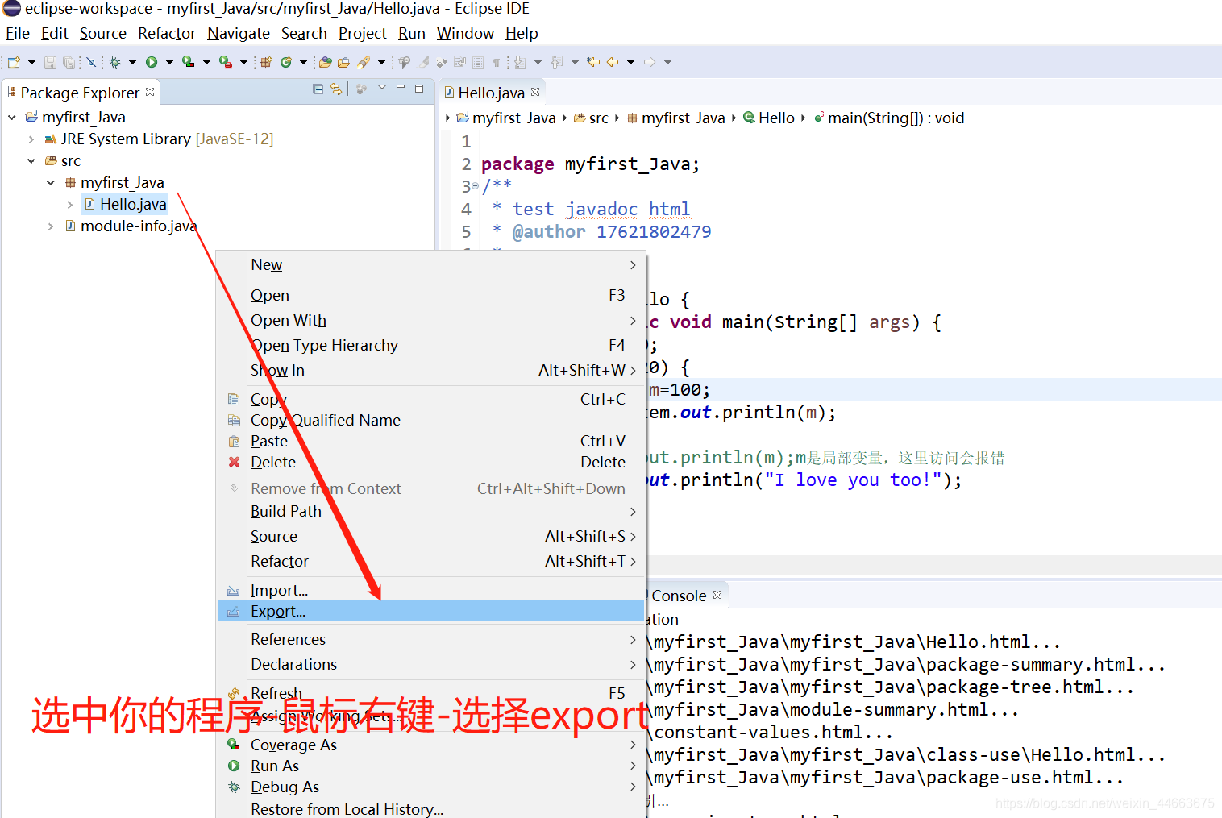
Task: Toggle Link with Editor in Package Explorer
Action: [336, 89]
